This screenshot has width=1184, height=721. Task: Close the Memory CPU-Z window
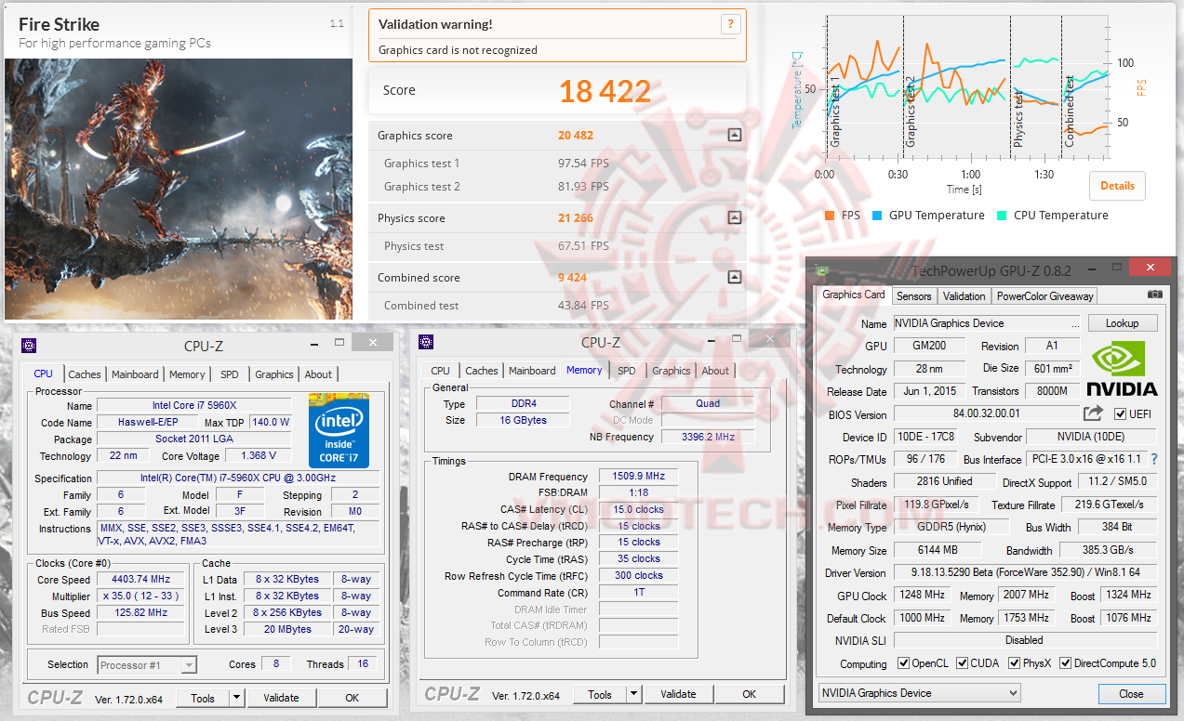pos(769,339)
